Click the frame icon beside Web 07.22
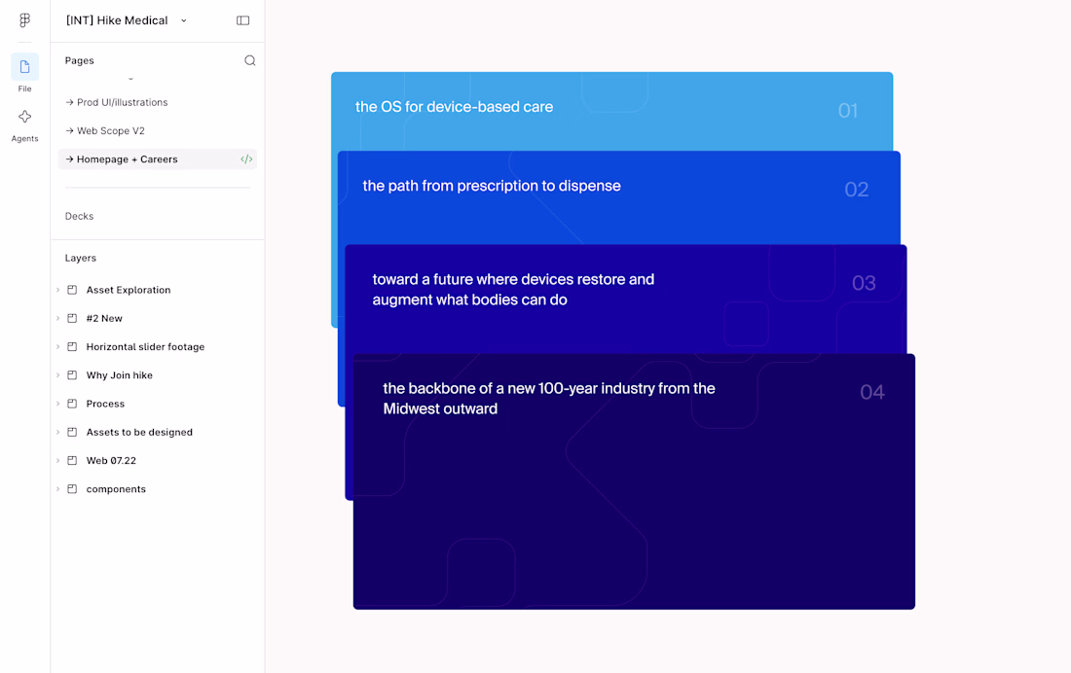Viewport: 1071px width, 673px height. pyautogui.click(x=72, y=461)
